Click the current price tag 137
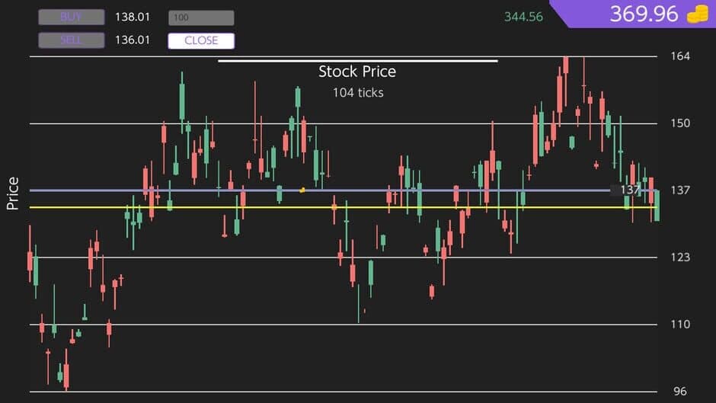Viewport: 716px width, 403px height. click(630, 190)
